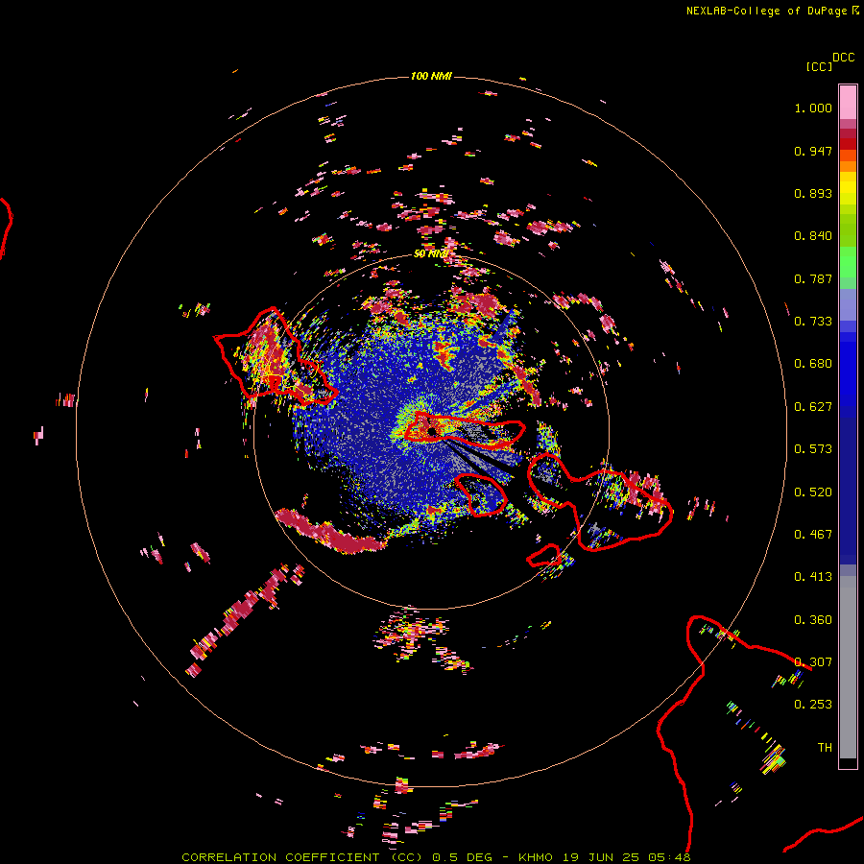This screenshot has width=864, height=864.
Task: Select the 0.413 scale value
Action: 813,577
